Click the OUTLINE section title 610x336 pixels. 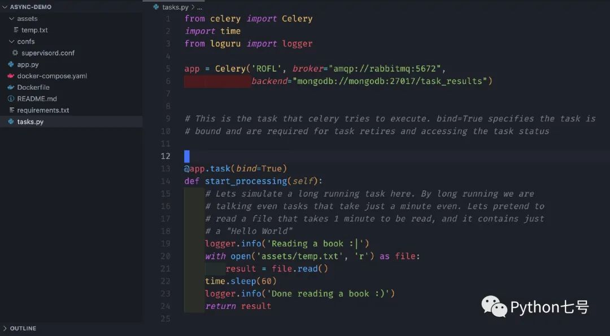(23, 329)
